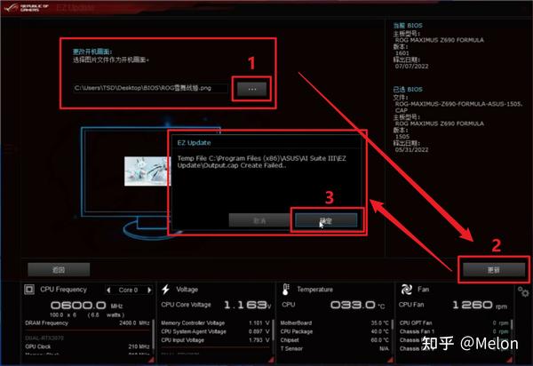This screenshot has height=366, width=533.
Task: Click the "EZ Update" dialog title
Action: [194, 143]
